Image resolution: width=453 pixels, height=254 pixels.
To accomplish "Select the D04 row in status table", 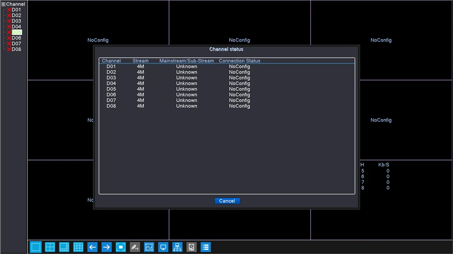I will (x=227, y=83).
